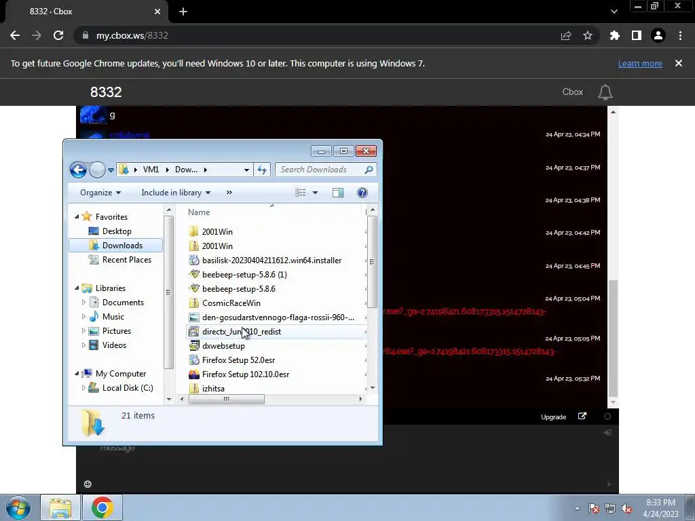
Task: Select Firefox Setup 102.10.0esr file
Action: click(x=246, y=374)
